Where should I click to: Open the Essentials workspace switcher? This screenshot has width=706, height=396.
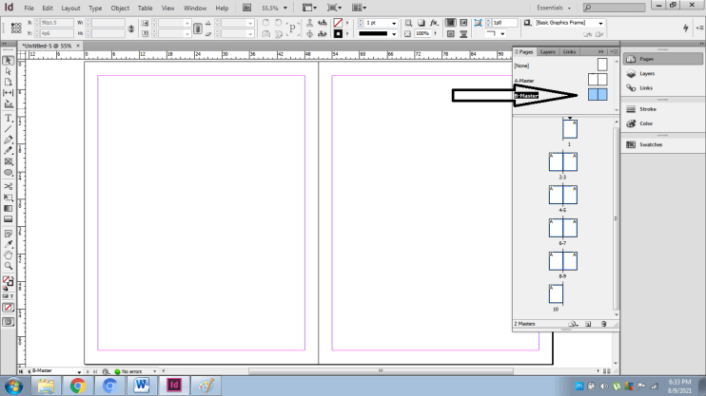pos(554,8)
